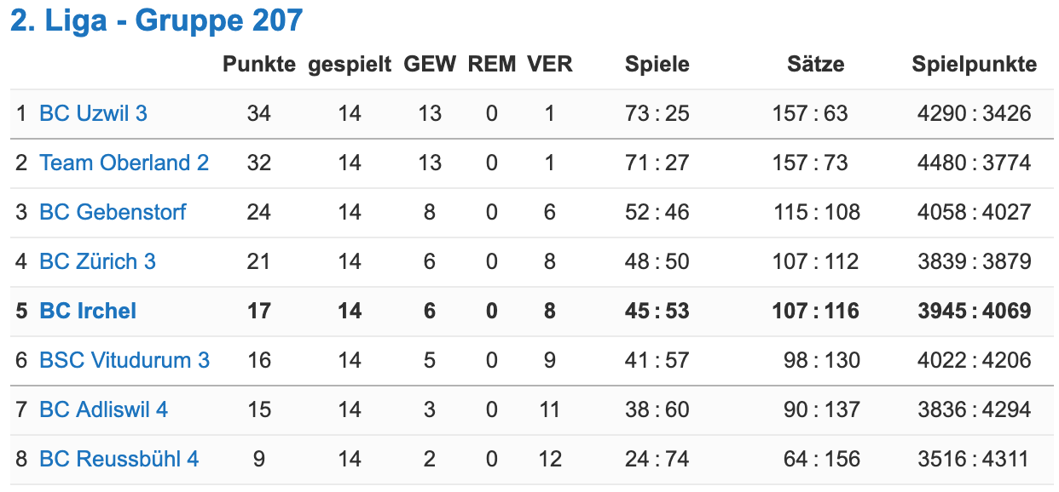Open the BSC Vitudurum 3 link
Viewport: 1059px width, 492px height.
tap(124, 360)
